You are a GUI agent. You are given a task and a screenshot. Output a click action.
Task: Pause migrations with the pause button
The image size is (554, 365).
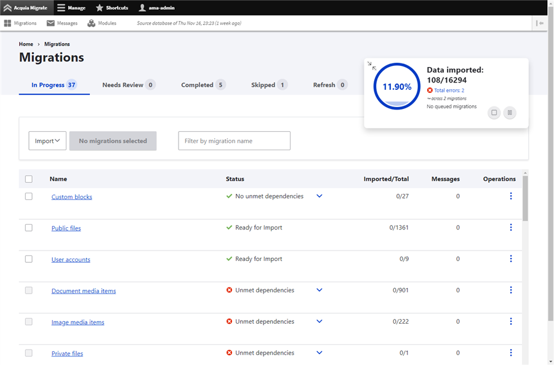pyautogui.click(x=510, y=113)
